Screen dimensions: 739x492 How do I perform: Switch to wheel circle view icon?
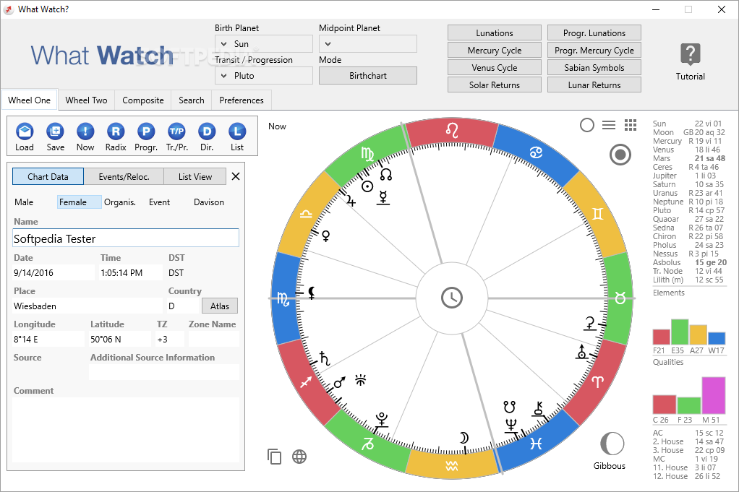(x=586, y=125)
